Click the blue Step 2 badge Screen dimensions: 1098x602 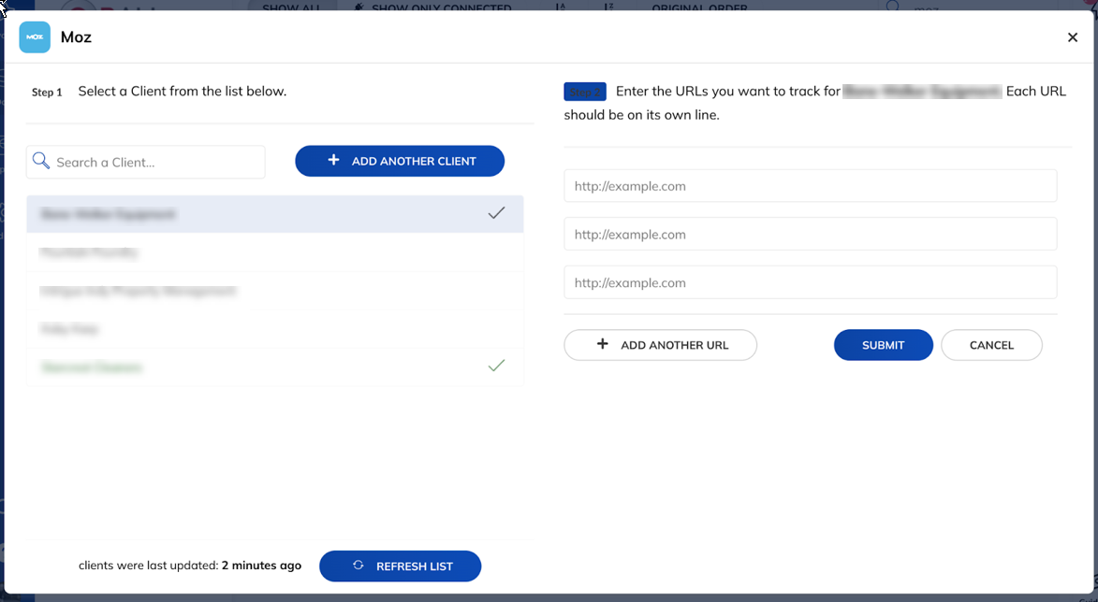[x=585, y=92]
